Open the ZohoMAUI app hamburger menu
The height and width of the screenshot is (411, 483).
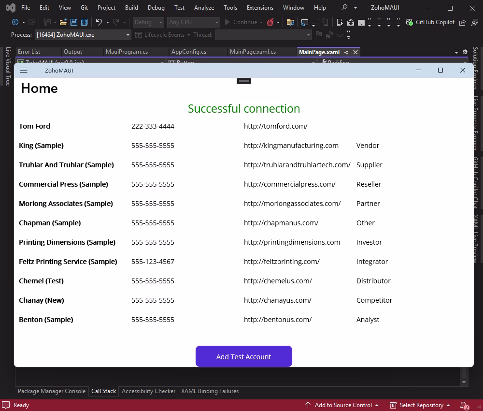click(x=24, y=70)
